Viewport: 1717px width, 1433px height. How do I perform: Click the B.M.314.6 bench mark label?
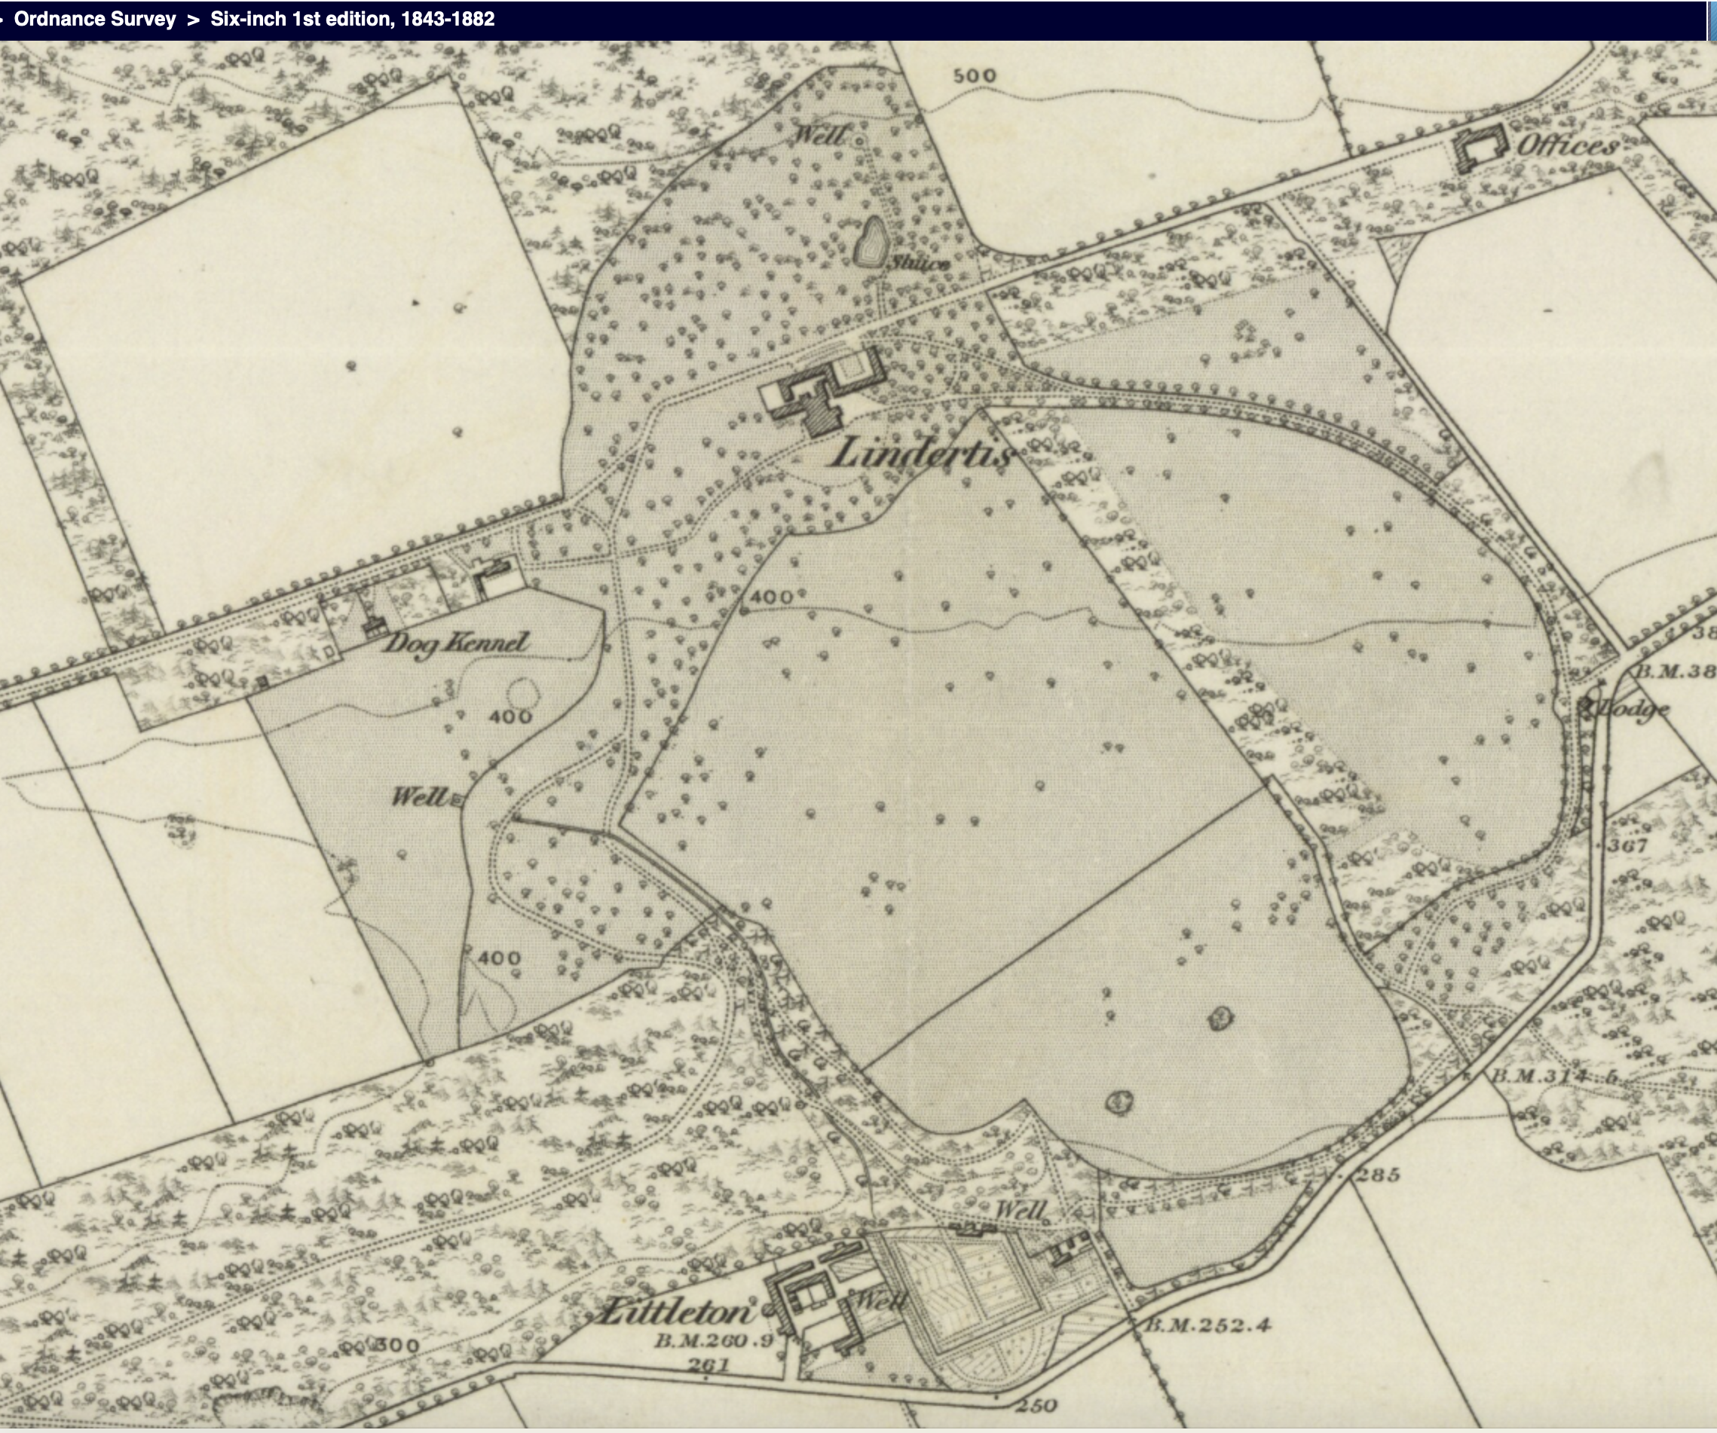[x=1555, y=1075]
